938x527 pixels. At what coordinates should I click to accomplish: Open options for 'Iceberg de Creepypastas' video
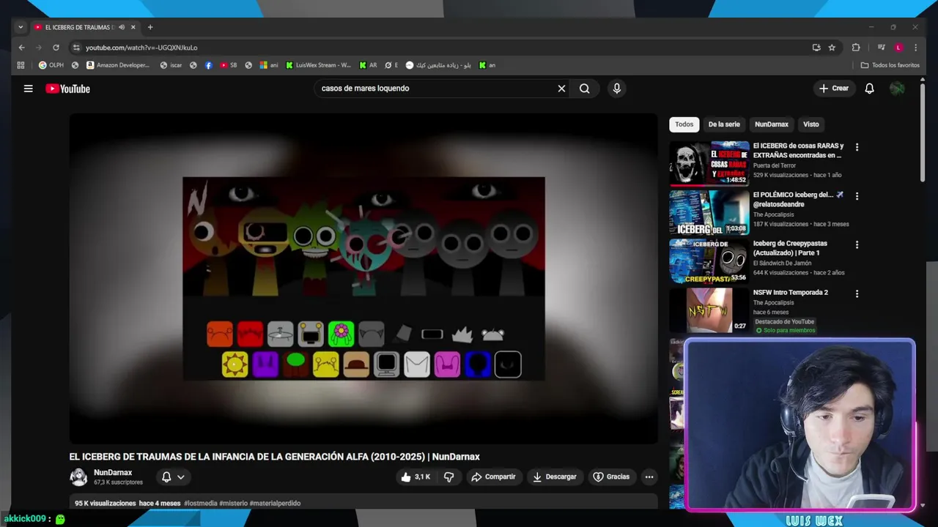(x=857, y=244)
